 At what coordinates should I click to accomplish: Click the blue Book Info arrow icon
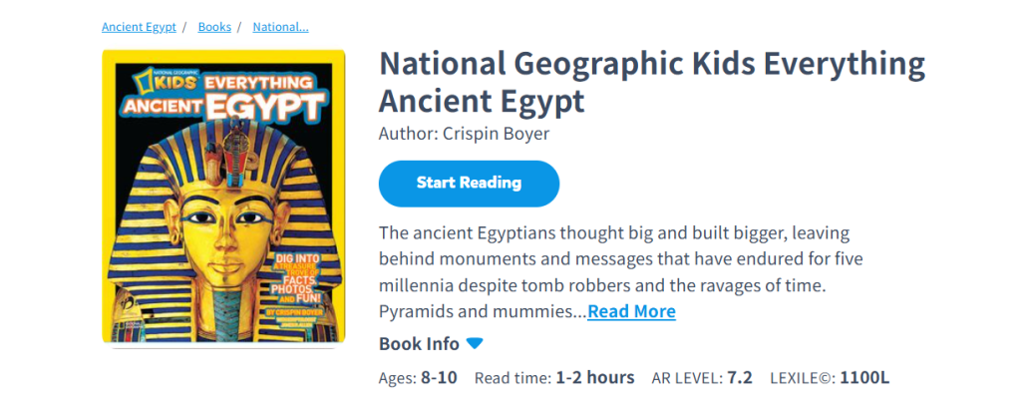(475, 343)
